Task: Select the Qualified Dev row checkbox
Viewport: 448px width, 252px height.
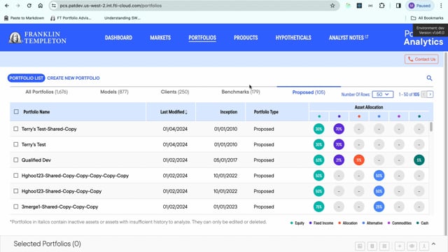Action: [15, 160]
